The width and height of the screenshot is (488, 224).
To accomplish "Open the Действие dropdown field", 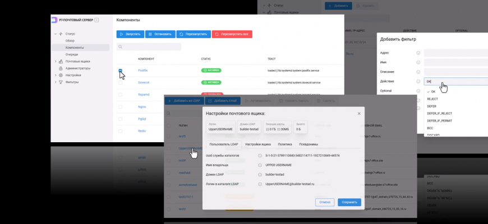I will click(455, 81).
